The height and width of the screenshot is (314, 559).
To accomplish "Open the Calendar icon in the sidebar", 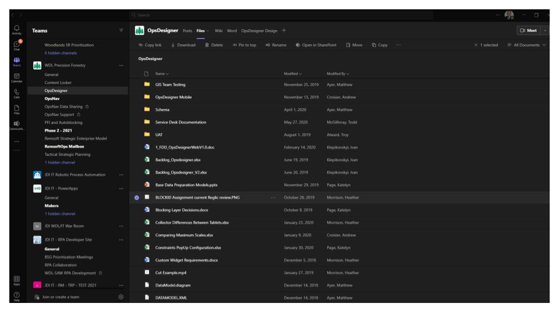I will (17, 77).
